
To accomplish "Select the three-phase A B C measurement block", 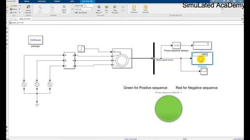I will point(70,61).
